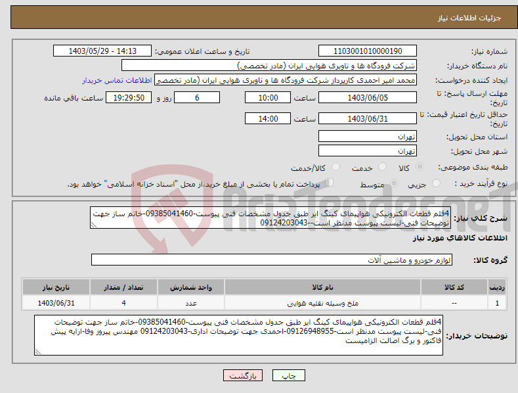Screen dimensions: 518x393
Task: Select the کالا radio button
Action: (x=420, y=167)
